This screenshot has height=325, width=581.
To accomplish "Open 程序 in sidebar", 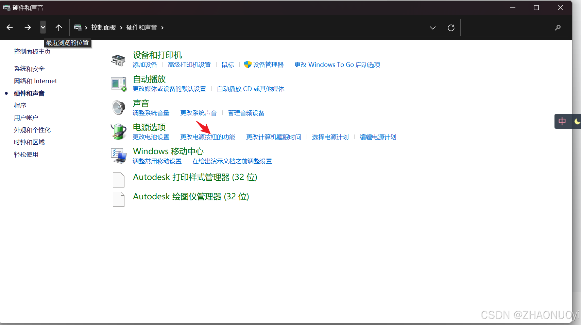I will pos(20,106).
